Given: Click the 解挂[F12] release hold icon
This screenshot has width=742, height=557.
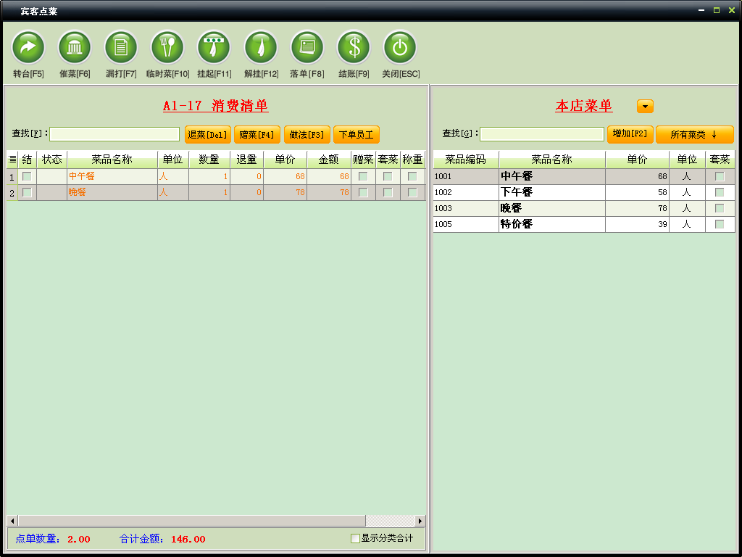Looking at the screenshot, I should click(x=261, y=47).
